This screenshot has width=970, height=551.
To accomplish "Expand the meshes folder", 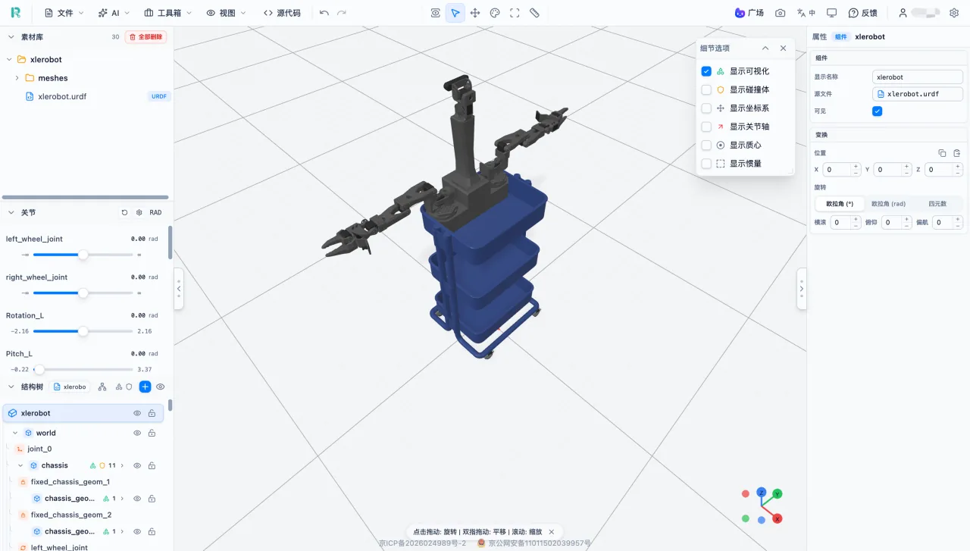I will pyautogui.click(x=17, y=78).
